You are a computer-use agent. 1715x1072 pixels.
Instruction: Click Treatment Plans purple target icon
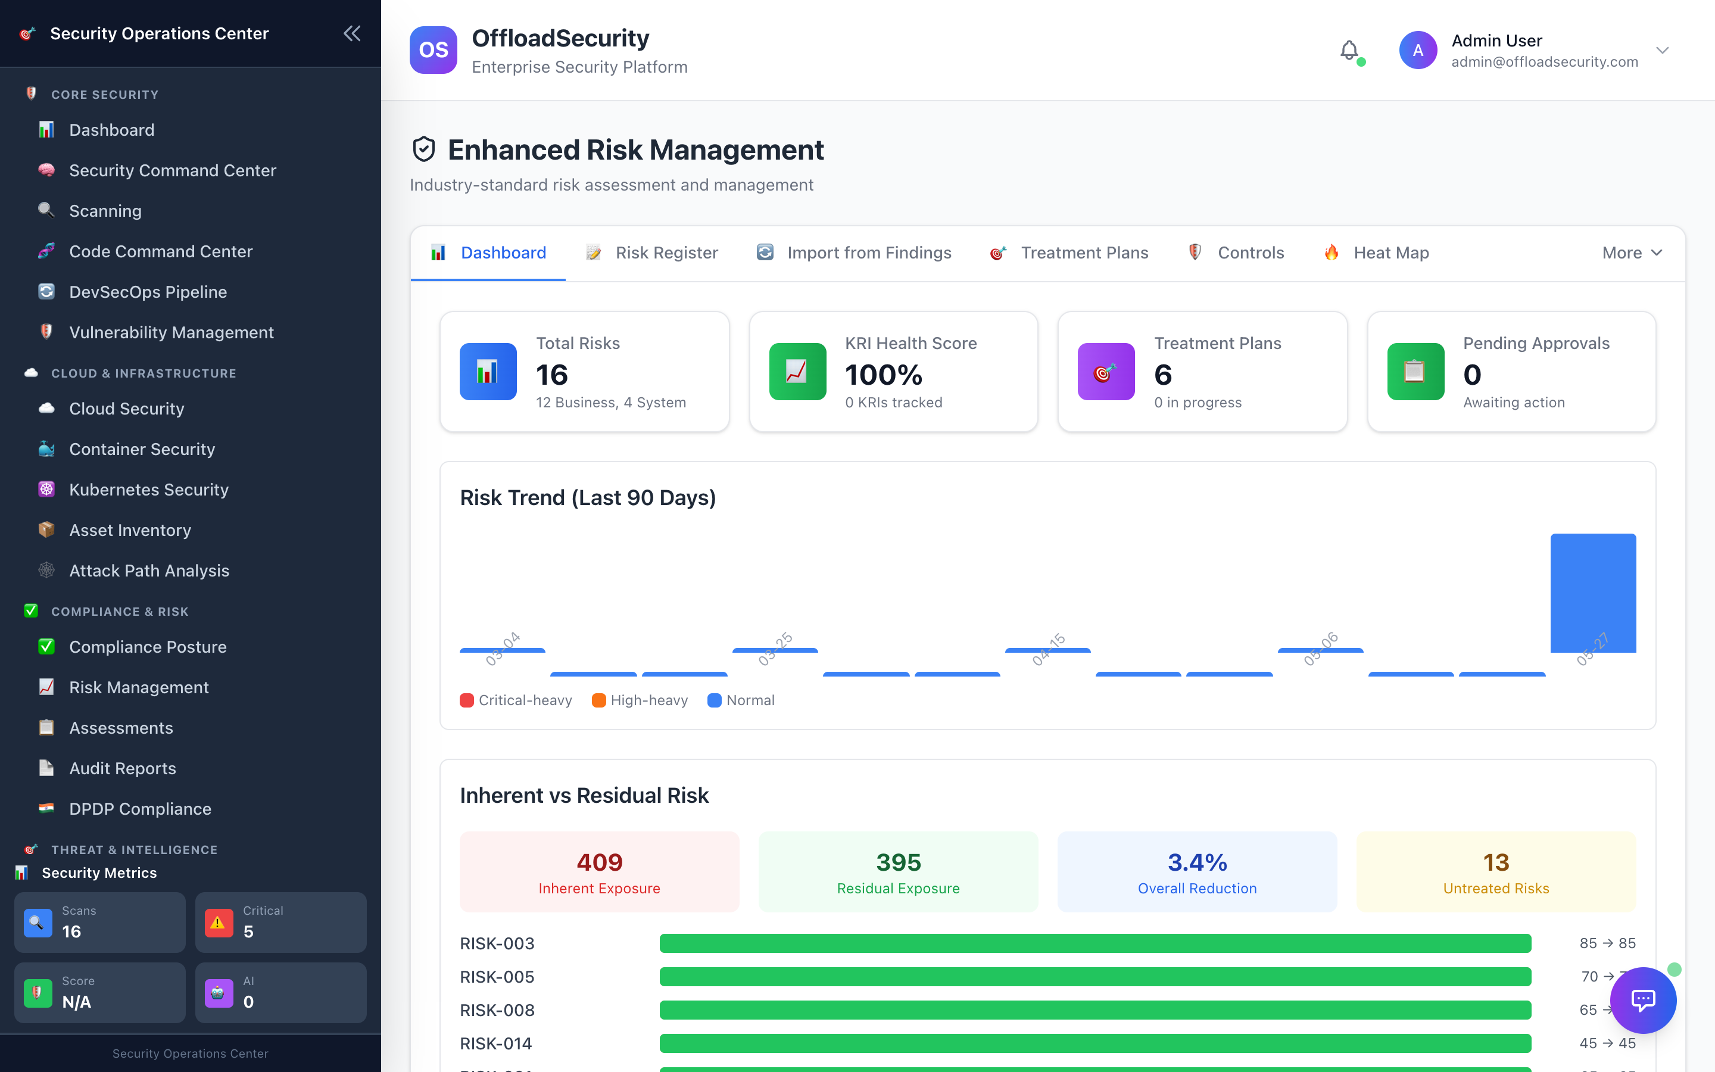click(1106, 372)
